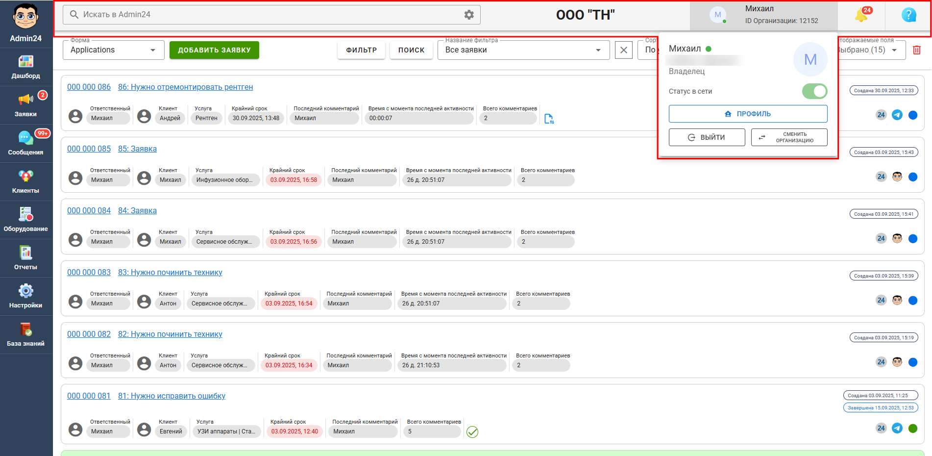Click Создана 30.09.2025, 12:33 label

tap(883, 90)
